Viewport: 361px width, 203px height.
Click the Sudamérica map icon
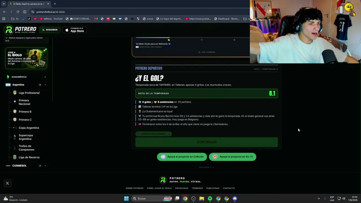click(x=8, y=77)
